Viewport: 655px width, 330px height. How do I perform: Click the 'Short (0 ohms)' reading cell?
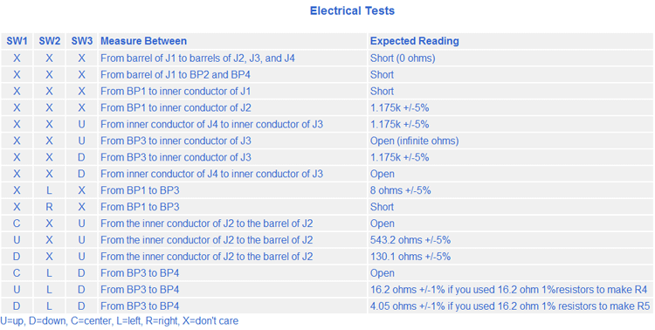point(403,58)
